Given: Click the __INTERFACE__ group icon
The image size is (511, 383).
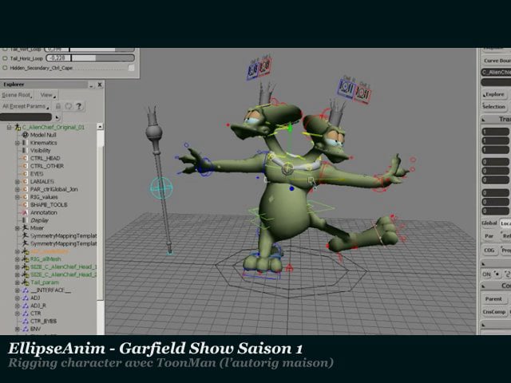Looking at the screenshot, I should click(25, 290).
